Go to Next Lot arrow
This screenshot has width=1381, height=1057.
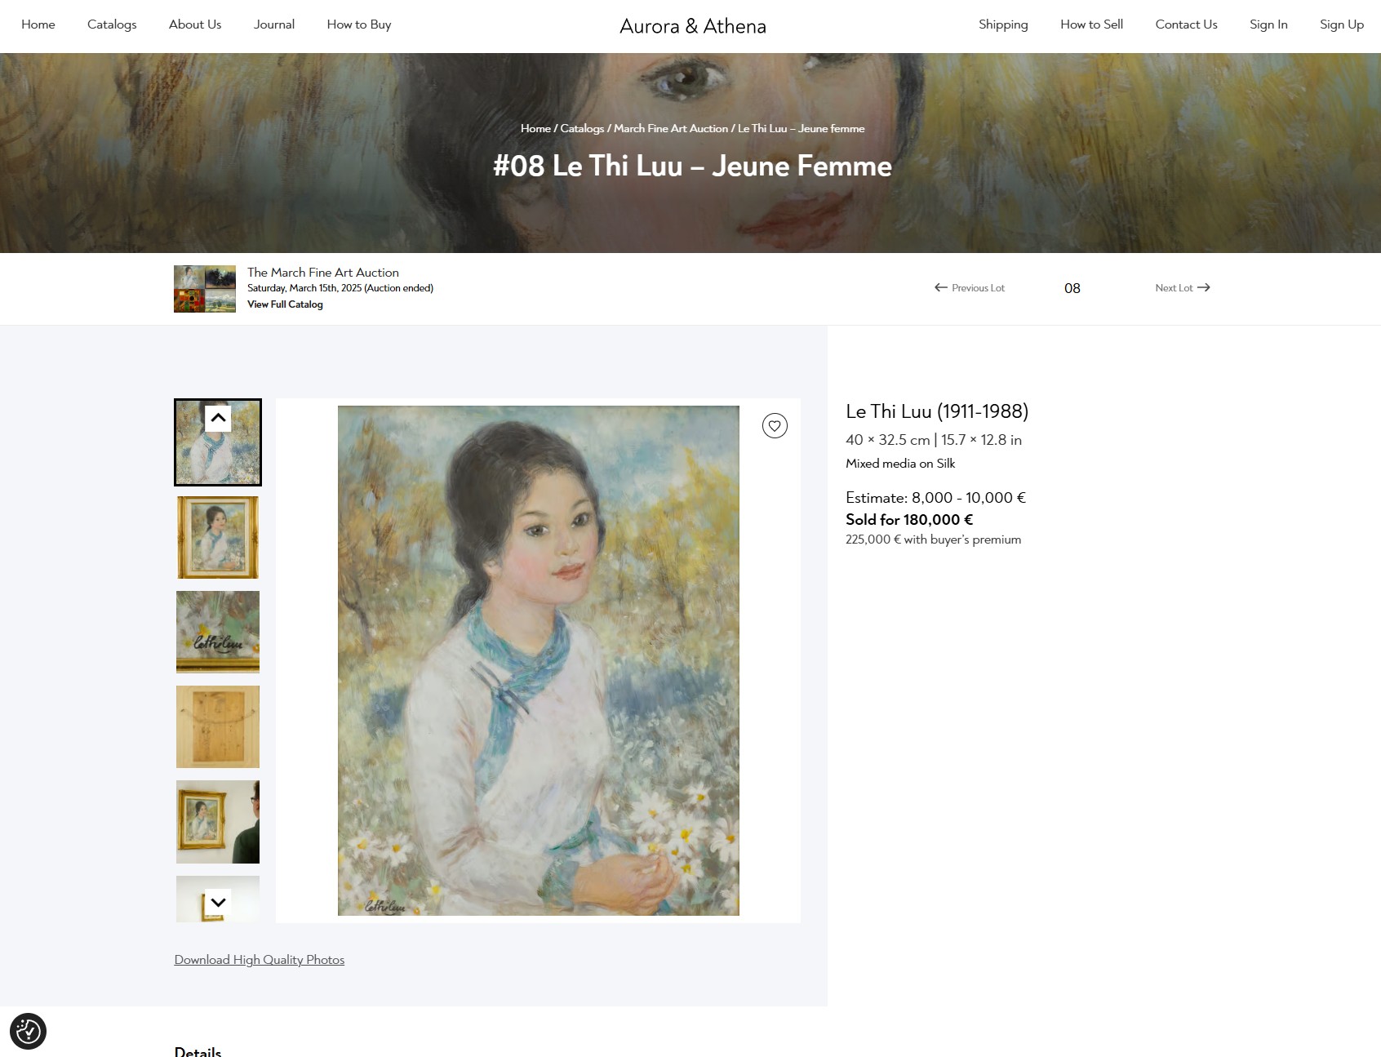point(1182,287)
